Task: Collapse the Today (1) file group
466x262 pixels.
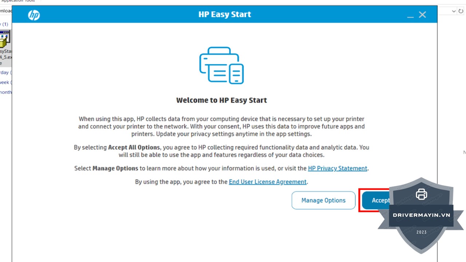Action: point(4,24)
